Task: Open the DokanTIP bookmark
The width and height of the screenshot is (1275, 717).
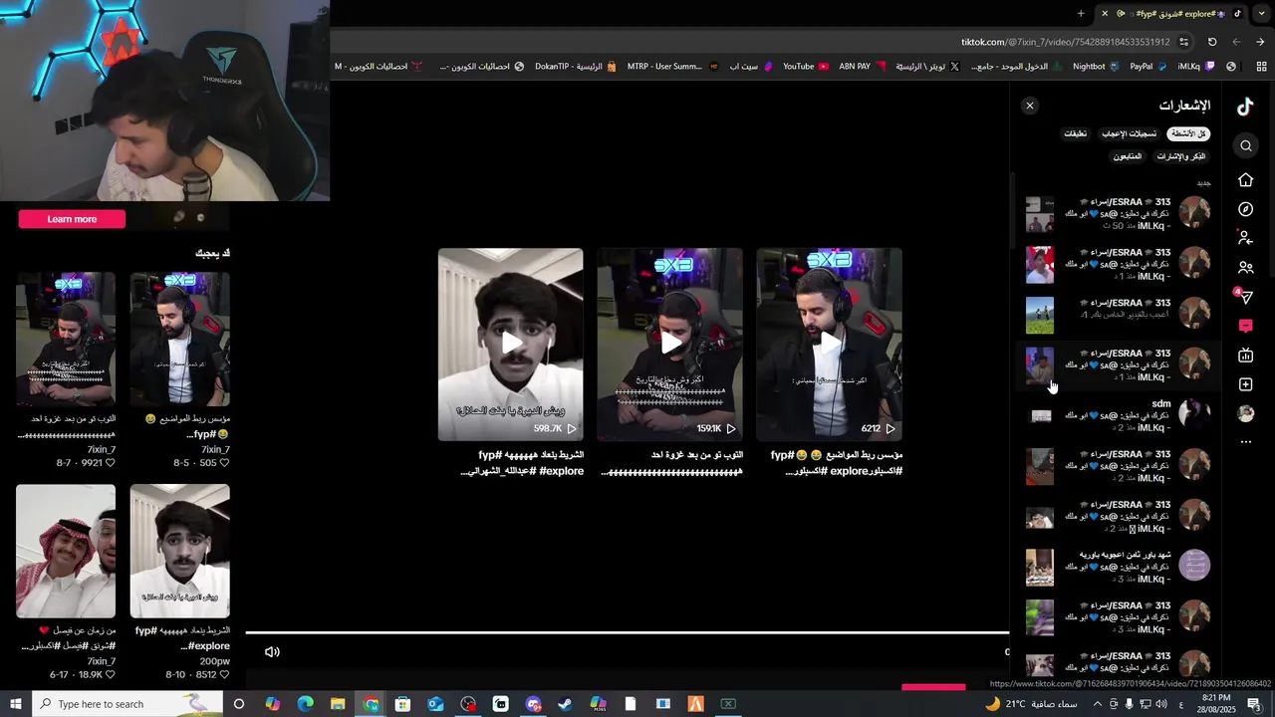Action: pos(575,67)
